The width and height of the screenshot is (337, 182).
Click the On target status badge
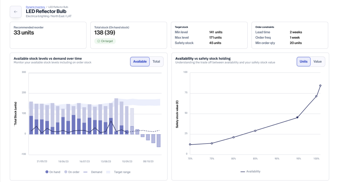(105, 41)
